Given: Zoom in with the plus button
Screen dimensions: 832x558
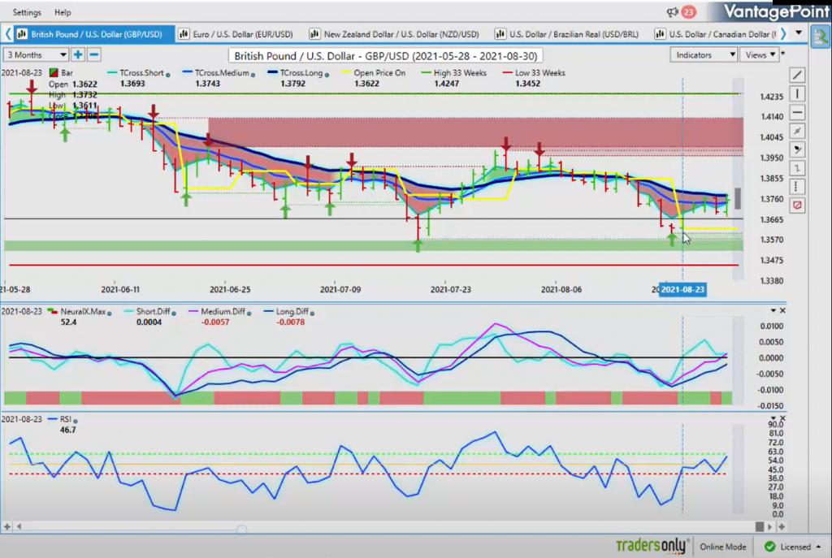Looking at the screenshot, I should (78, 54).
